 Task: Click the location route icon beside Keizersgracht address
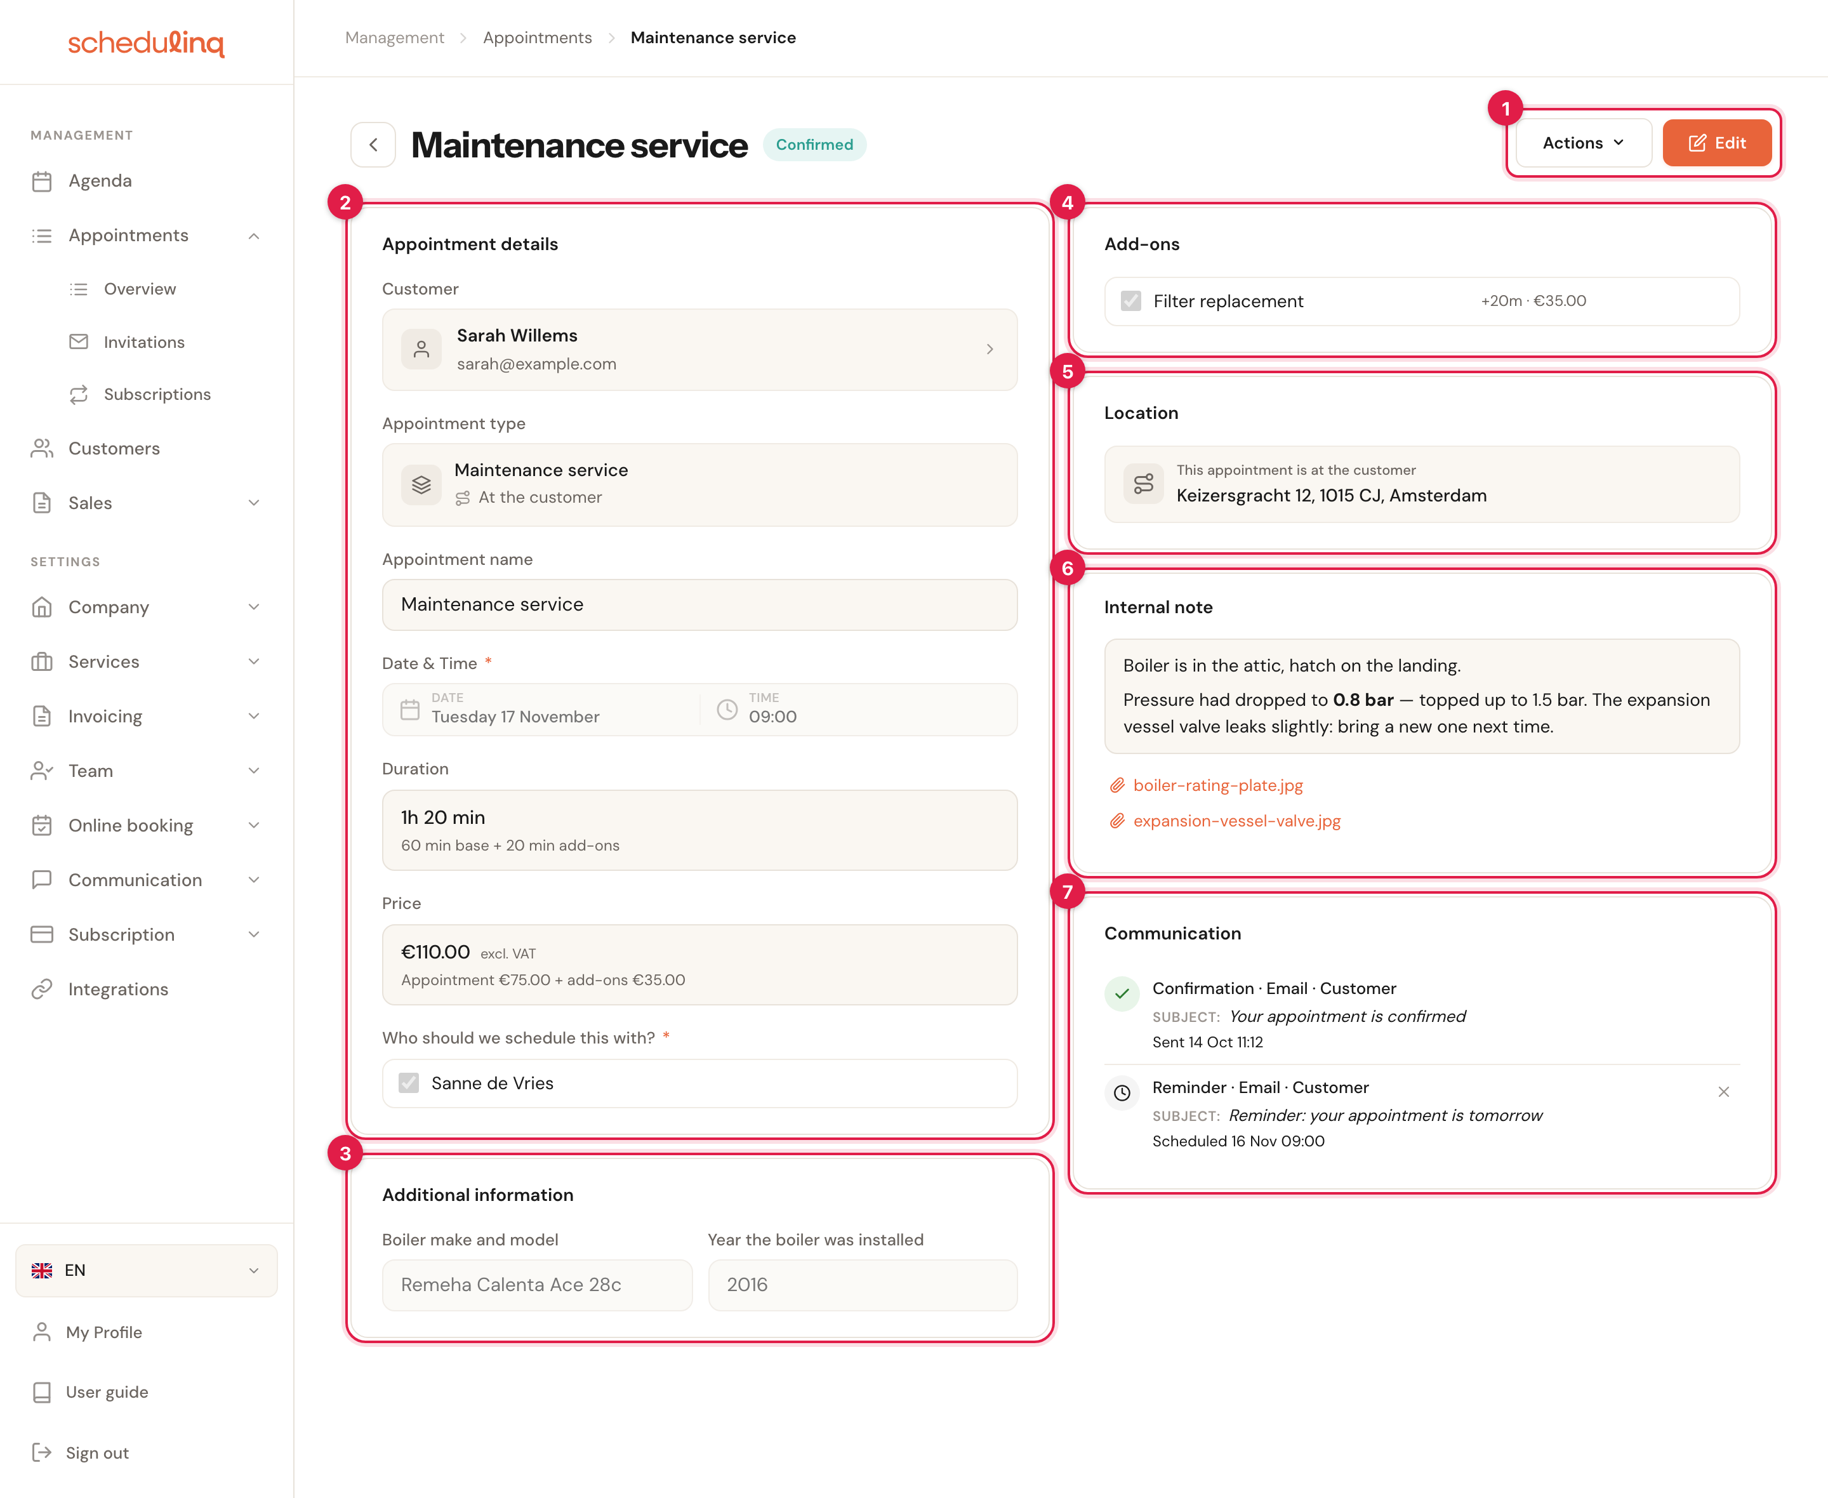pos(1143,483)
